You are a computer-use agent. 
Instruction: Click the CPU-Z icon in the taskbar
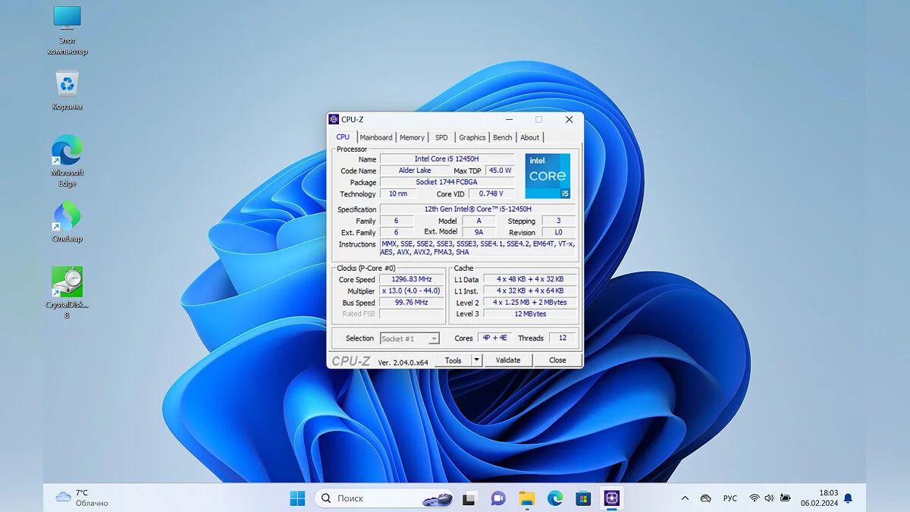click(611, 498)
